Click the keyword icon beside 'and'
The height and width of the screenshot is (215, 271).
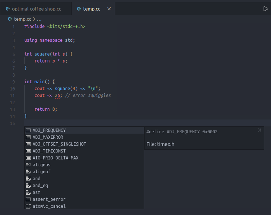click(28, 179)
